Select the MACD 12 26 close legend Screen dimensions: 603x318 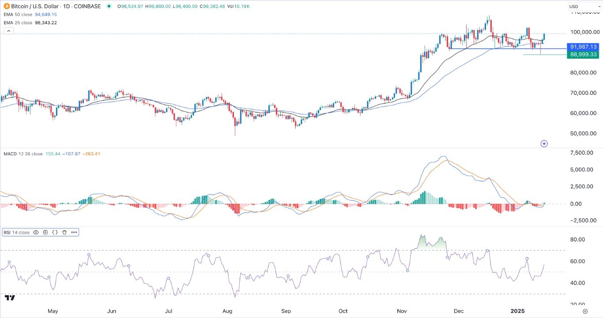click(23, 154)
